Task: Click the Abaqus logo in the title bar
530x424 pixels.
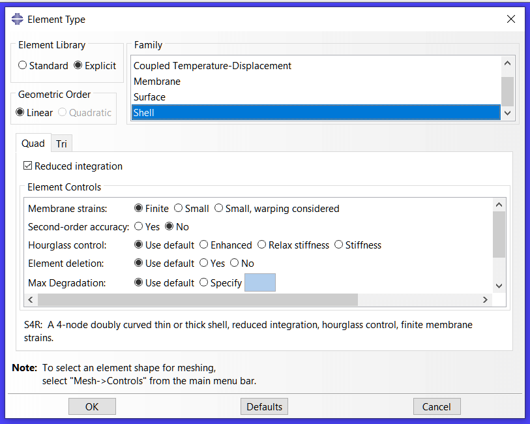Action: coord(18,19)
